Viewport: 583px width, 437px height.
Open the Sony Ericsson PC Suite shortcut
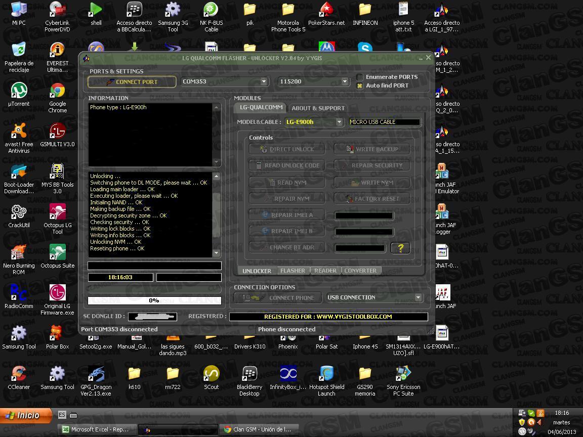tap(403, 381)
